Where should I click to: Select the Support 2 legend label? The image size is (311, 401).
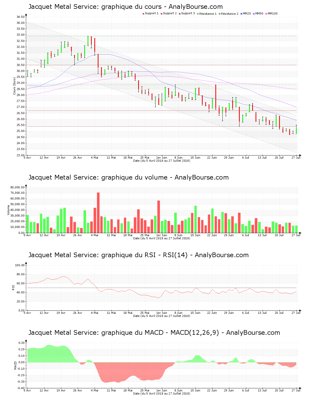tap(170, 13)
